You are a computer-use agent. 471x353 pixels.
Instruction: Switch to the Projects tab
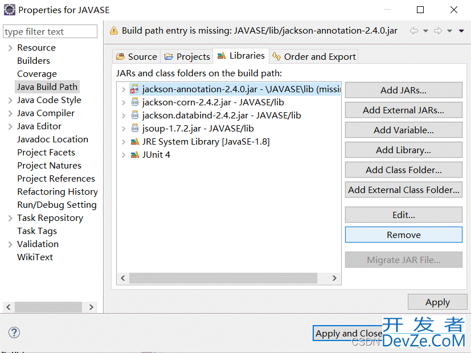(187, 56)
